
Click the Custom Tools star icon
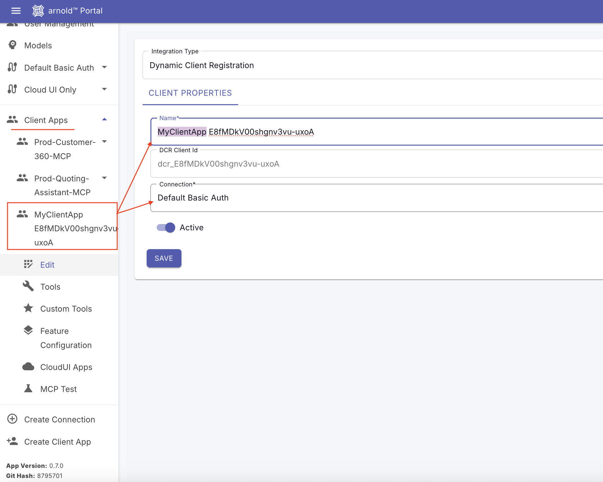(x=28, y=308)
